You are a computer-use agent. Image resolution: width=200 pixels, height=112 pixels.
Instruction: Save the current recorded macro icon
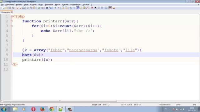pyautogui.click(x=106, y=8)
